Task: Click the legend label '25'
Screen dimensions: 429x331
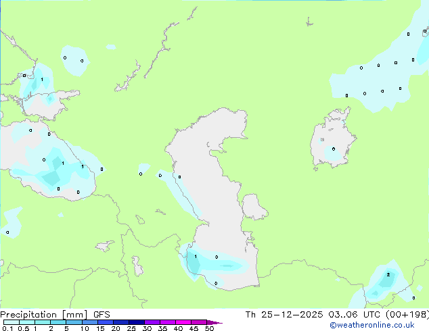Action: (131, 328)
